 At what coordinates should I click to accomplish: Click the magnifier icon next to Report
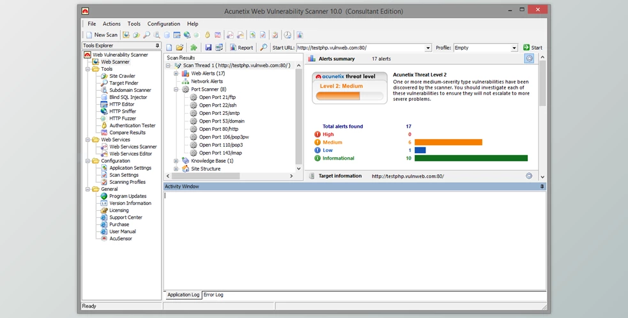pos(264,48)
